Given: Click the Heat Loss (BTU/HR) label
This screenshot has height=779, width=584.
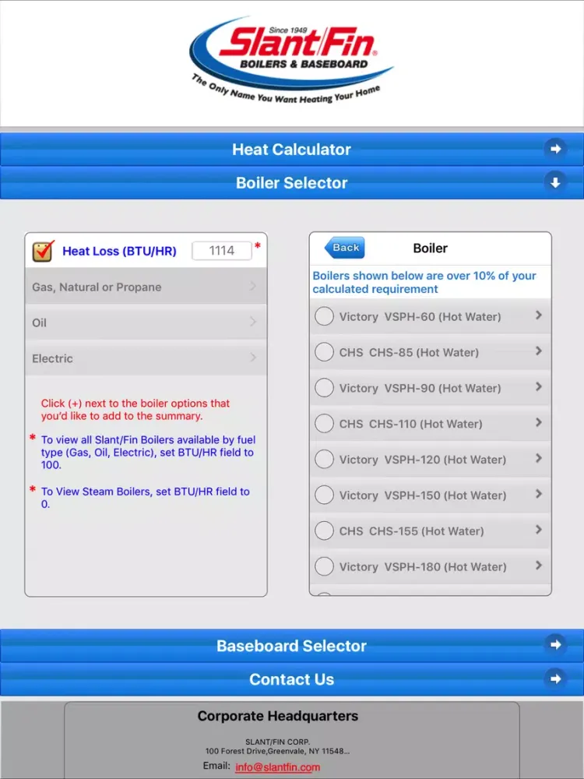Looking at the screenshot, I should click(x=119, y=251).
